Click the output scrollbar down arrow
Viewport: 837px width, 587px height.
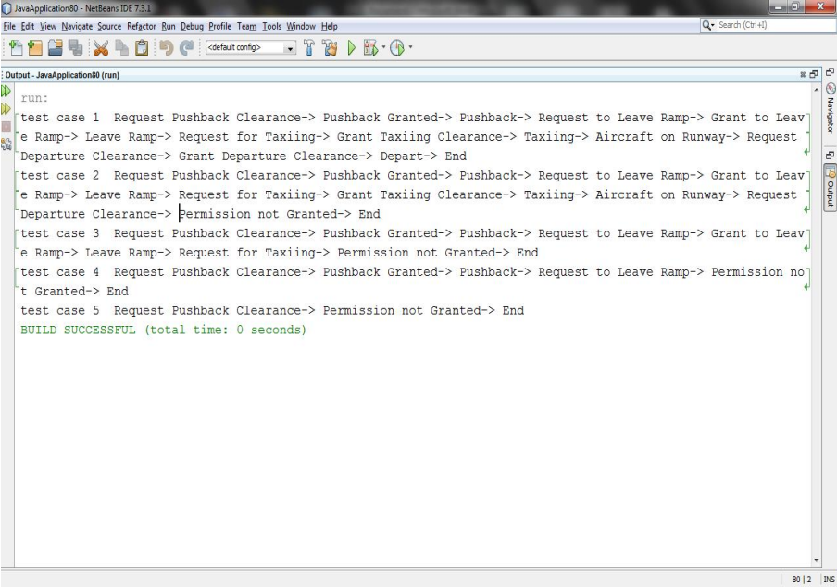coord(817,560)
